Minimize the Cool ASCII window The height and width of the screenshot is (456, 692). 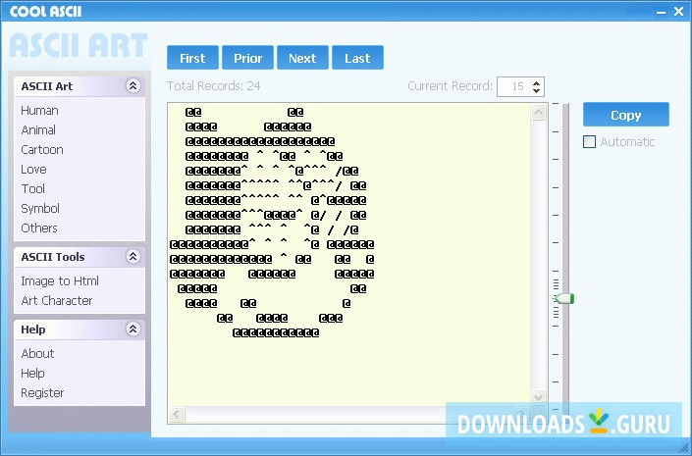[x=661, y=12]
